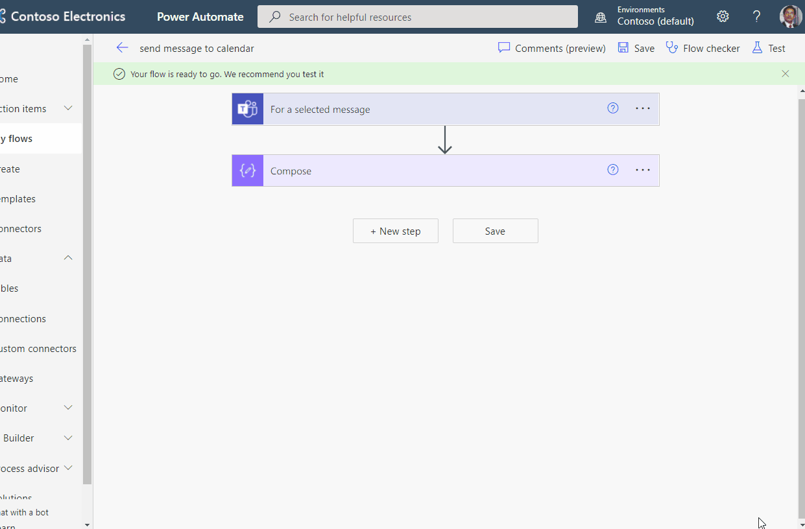Screen dimensions: 805x529
Task: Click the green checkmark status icon
Action: click(119, 74)
